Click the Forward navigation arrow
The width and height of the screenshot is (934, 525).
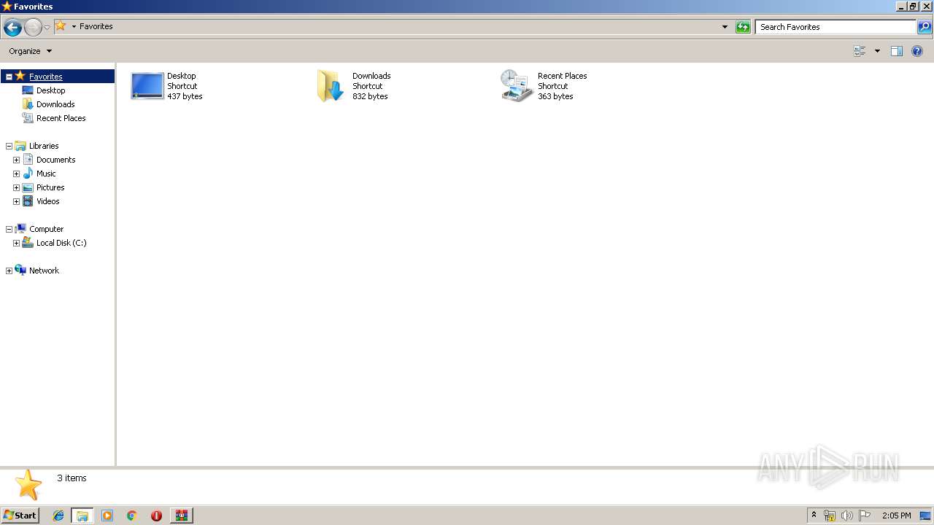33,28
